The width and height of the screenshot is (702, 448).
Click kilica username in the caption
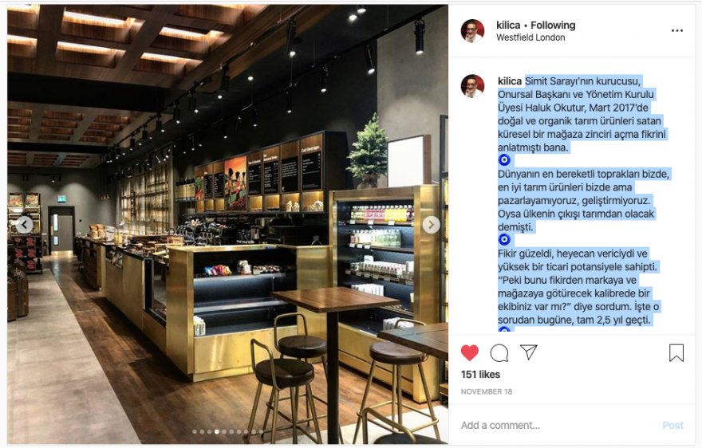click(510, 81)
